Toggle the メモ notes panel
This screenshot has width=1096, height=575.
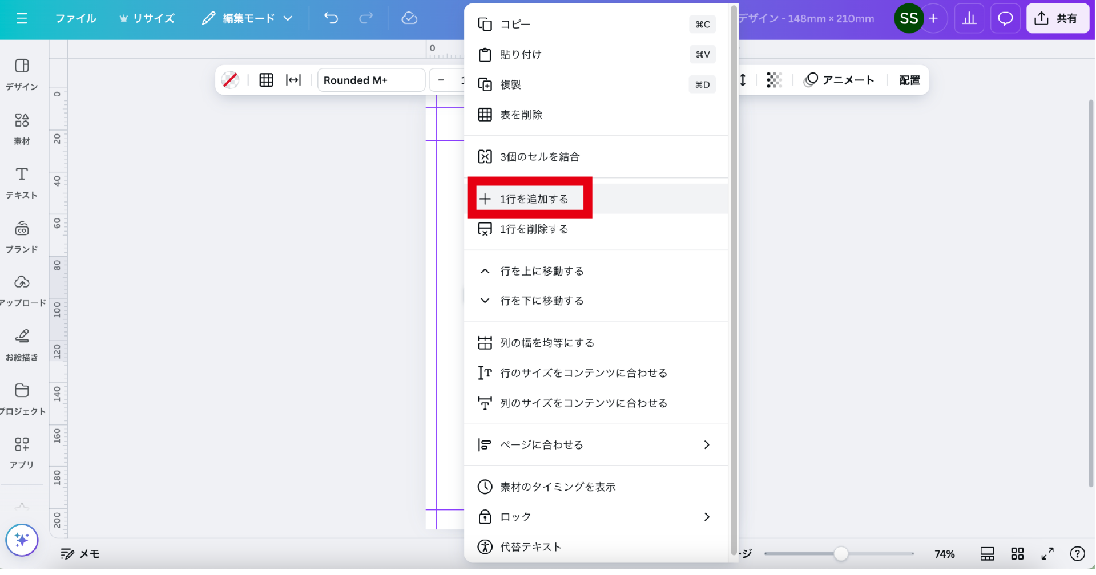[x=80, y=554]
